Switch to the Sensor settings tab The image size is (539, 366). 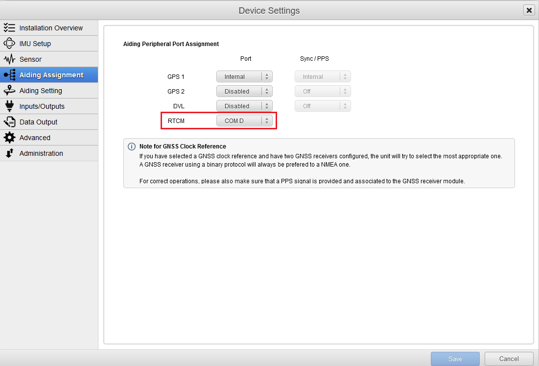30,59
